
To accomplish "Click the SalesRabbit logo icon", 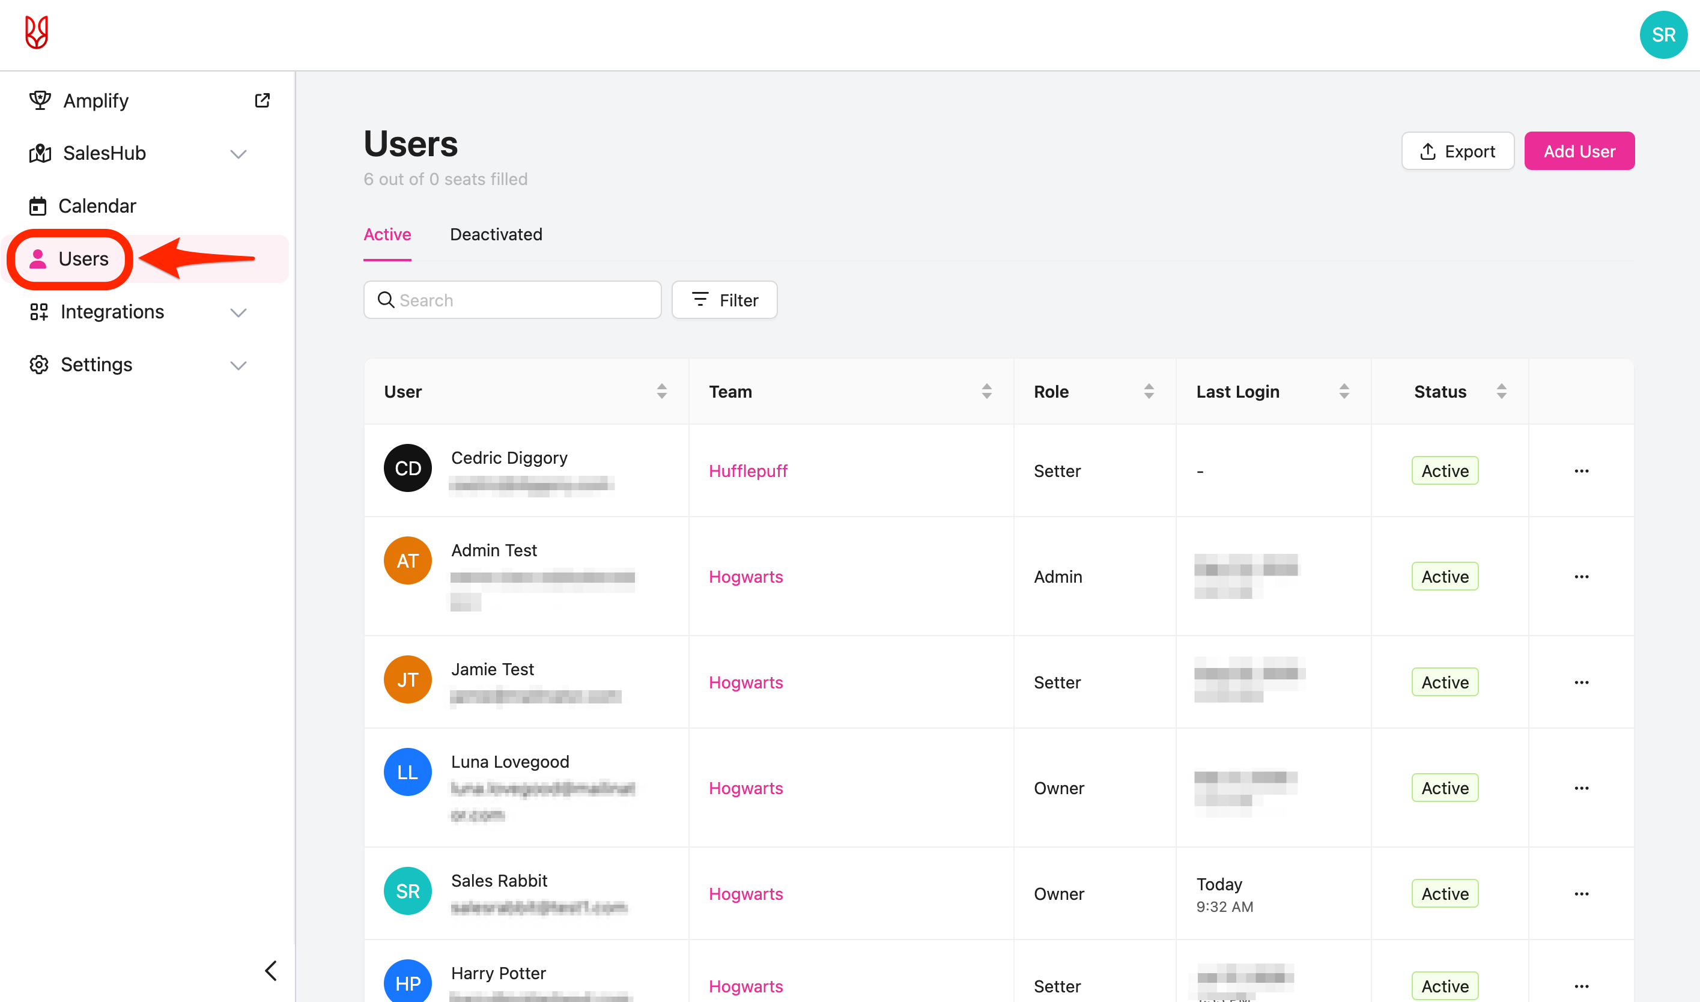I will 37,32.
